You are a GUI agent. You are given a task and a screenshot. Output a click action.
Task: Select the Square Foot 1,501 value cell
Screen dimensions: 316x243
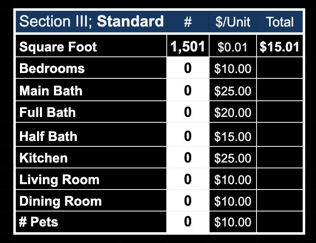tap(188, 46)
